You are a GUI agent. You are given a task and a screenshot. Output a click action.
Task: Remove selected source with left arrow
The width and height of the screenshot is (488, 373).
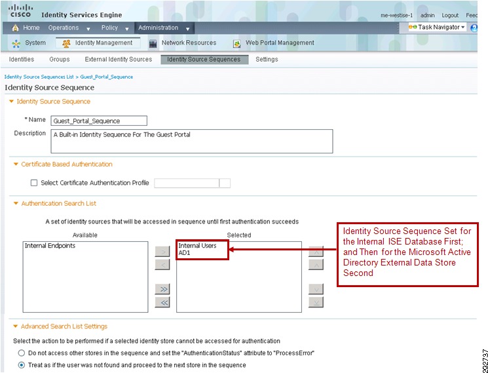[x=162, y=264]
